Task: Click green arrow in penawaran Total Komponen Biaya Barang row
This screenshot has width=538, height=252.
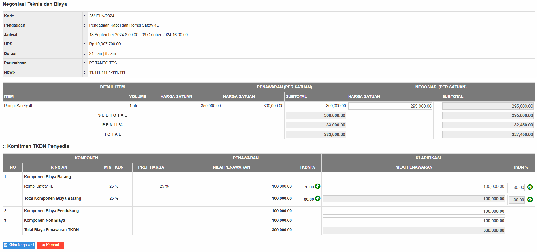Action: 317,199
